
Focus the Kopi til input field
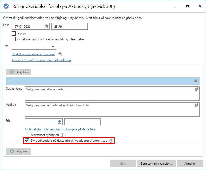tap(112, 109)
